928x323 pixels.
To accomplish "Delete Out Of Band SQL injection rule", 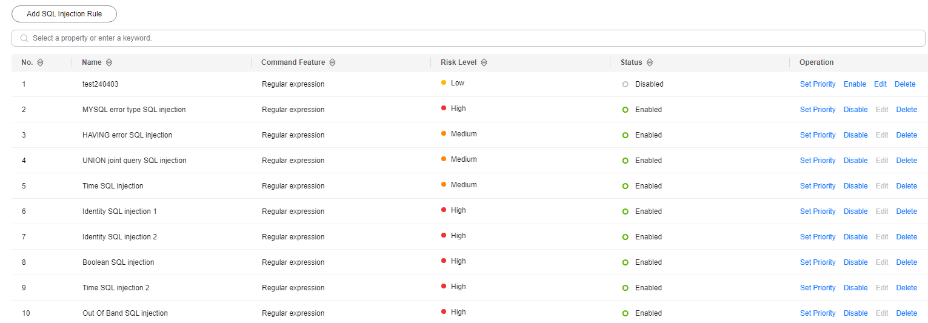I will 907,313.
